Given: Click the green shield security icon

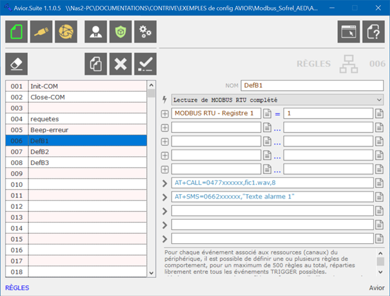Looking at the screenshot, I should [120, 32].
